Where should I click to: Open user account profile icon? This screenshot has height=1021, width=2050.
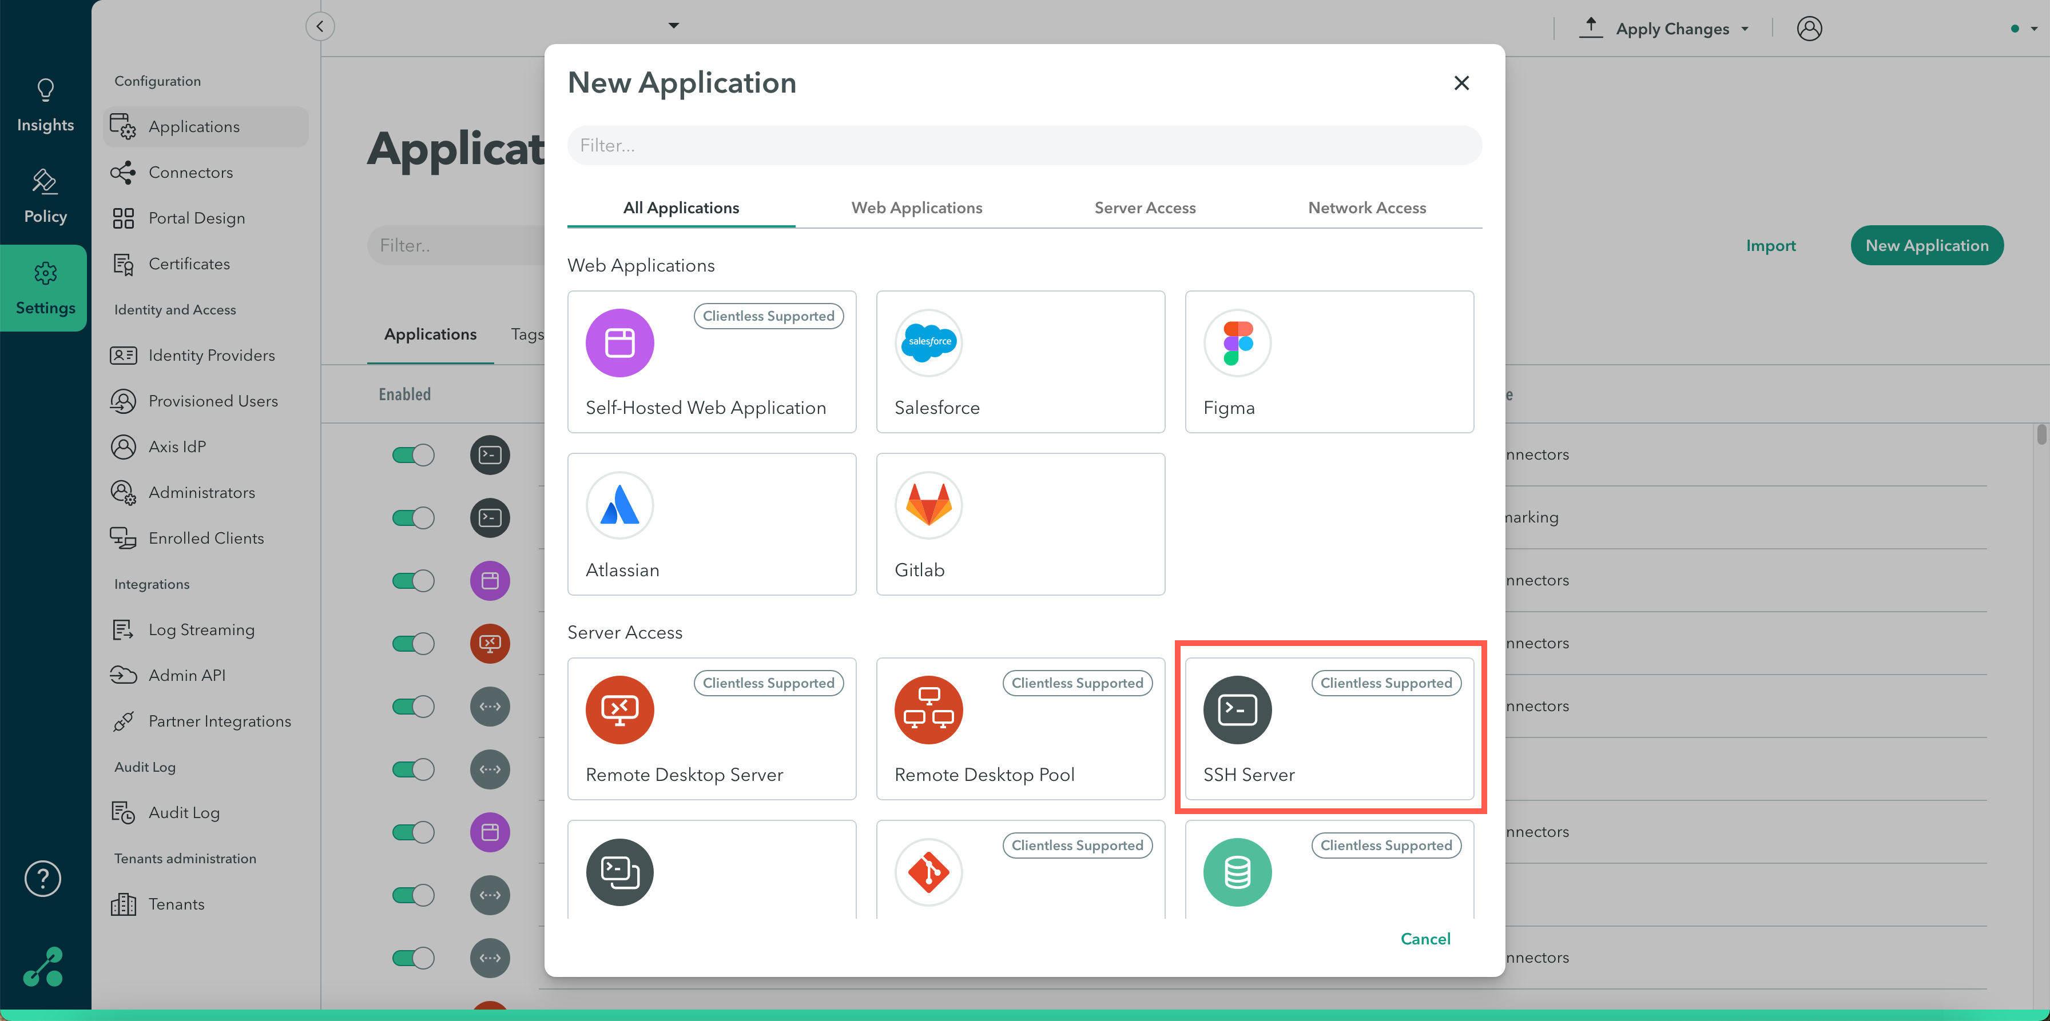(1808, 29)
